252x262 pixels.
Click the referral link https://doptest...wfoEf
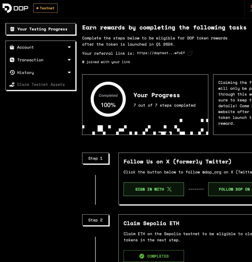[x=161, y=53]
